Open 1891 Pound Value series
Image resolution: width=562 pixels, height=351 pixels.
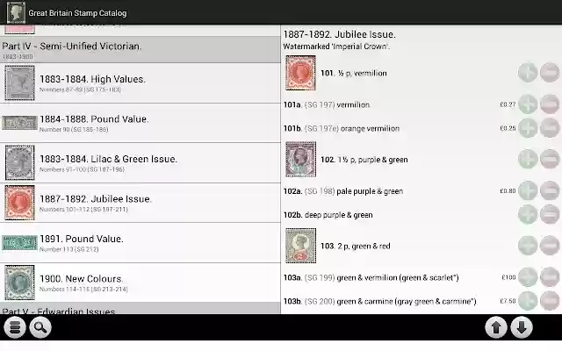(x=140, y=243)
